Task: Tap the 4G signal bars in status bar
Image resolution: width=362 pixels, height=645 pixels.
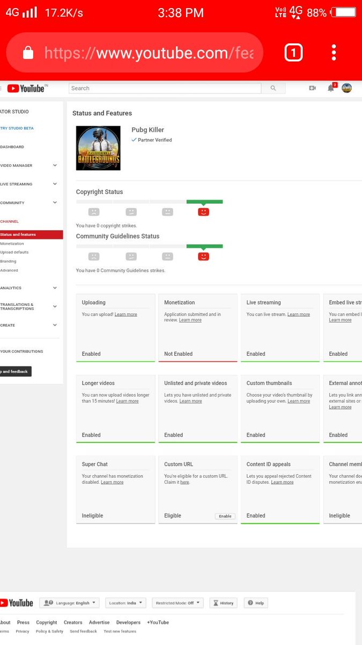Action: click(x=29, y=12)
